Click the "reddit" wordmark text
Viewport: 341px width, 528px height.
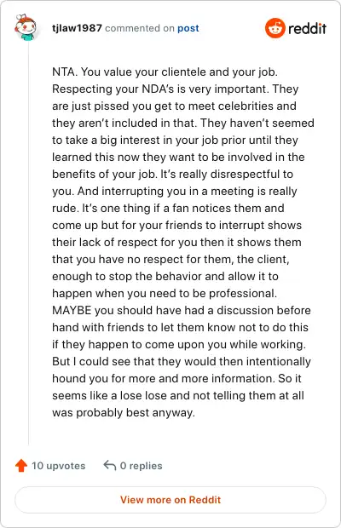point(307,28)
